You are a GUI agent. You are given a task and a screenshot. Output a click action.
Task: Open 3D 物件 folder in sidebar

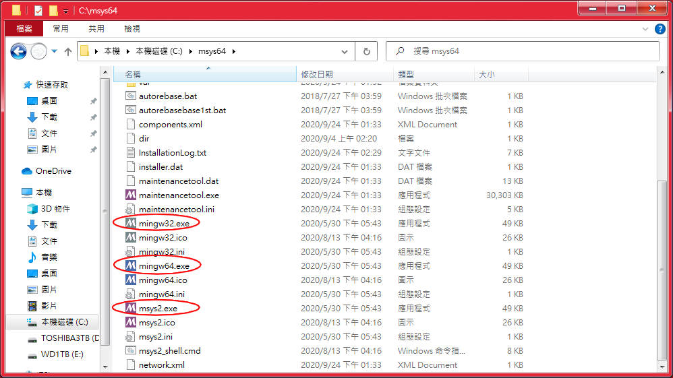(48, 208)
